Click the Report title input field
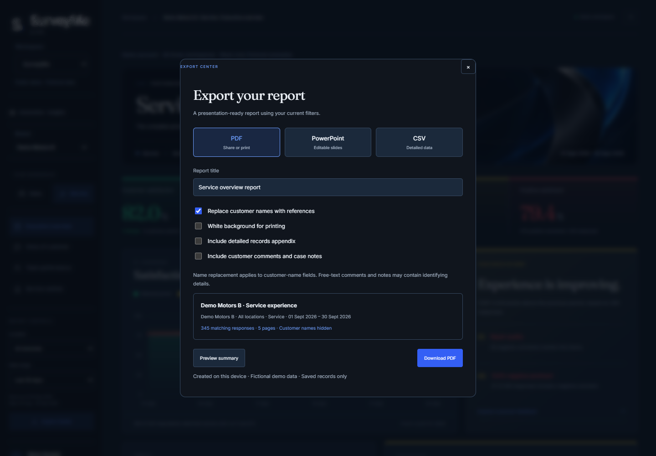 328,187
